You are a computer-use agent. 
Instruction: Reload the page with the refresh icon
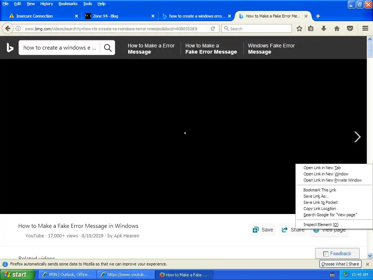coord(213,28)
